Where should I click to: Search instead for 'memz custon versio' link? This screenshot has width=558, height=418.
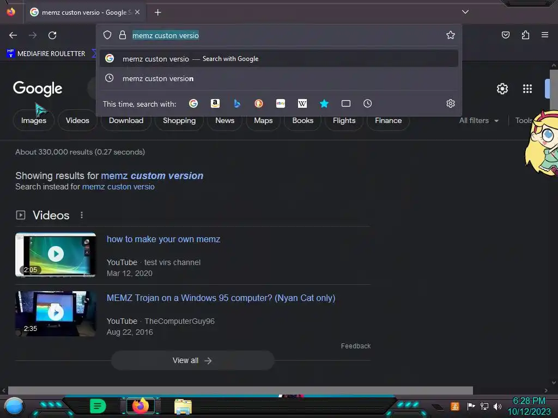click(x=118, y=187)
